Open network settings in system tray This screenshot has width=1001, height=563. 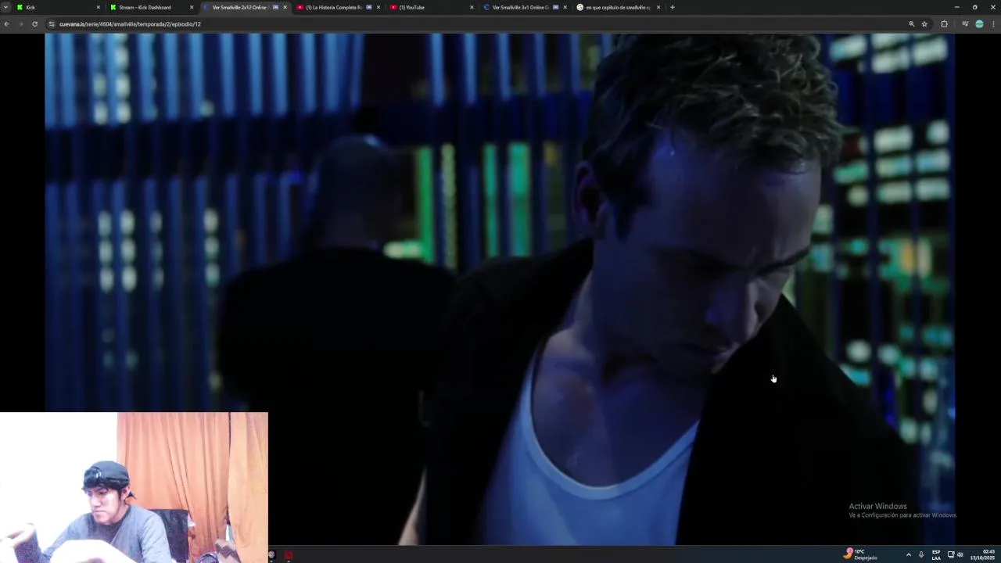951,554
